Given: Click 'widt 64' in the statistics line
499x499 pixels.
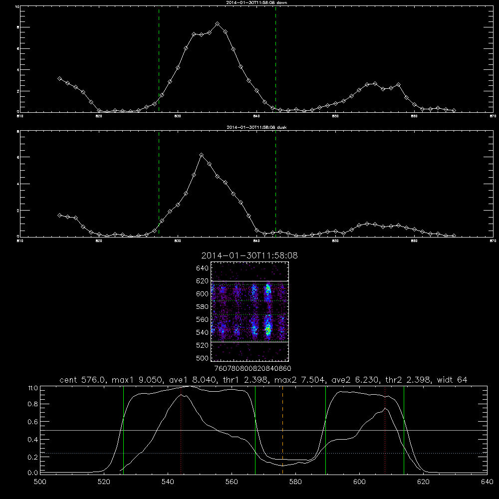Looking at the screenshot, I should click(452, 380).
